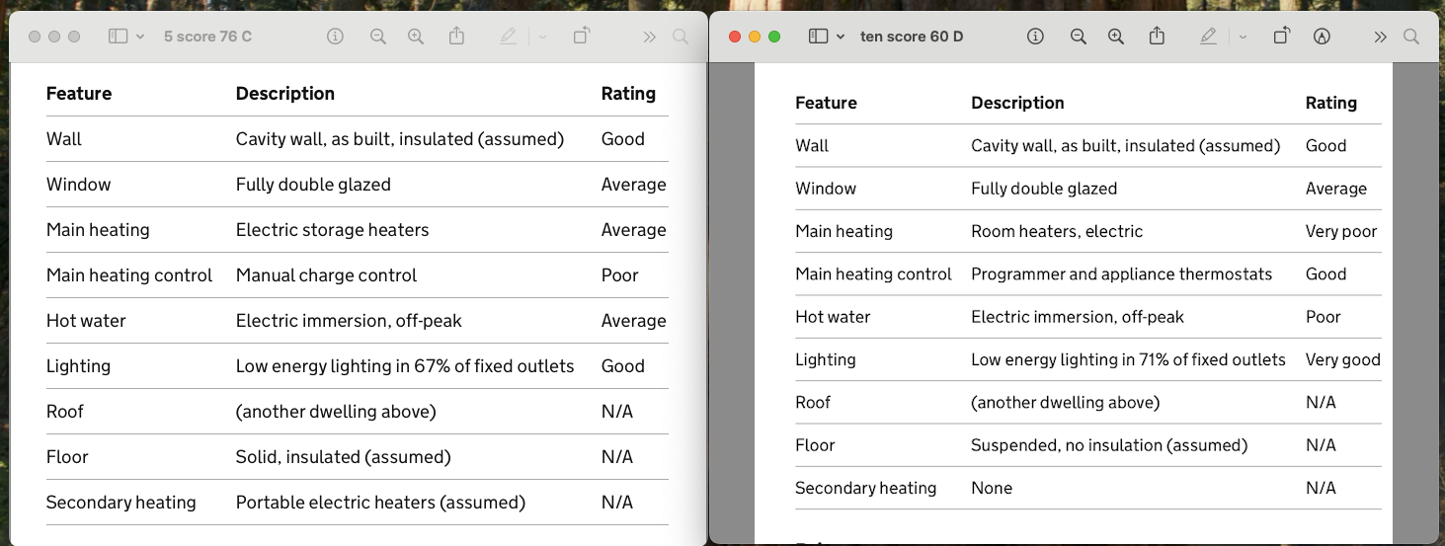Image resolution: width=1445 pixels, height=546 pixels.
Task: Open the info inspector in '5 score 76 C'
Action: pos(335,37)
